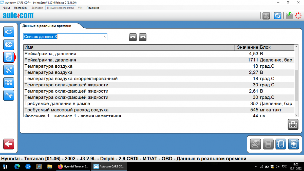This screenshot has height=171, width=304.
Task: Open the 10110 ECU coding icon
Action: click(x=9, y=95)
